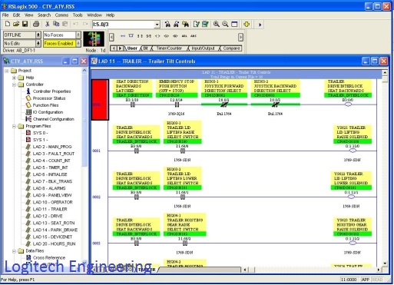Insert a branch from instruction bar
Image resolution: width=394 pixels, height=285 pixels.
[x=131, y=36]
